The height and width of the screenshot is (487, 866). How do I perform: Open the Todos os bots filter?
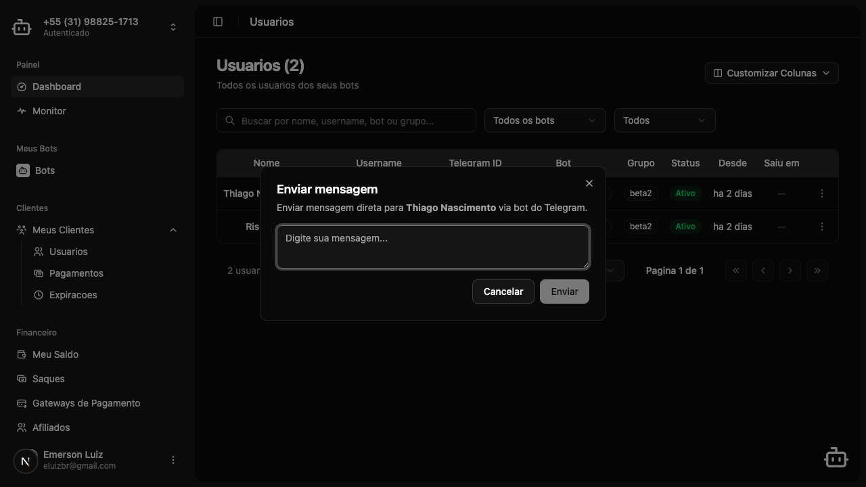(545, 120)
